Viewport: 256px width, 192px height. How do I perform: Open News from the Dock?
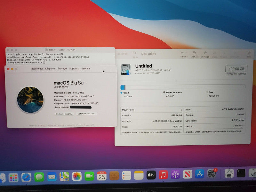188,174
